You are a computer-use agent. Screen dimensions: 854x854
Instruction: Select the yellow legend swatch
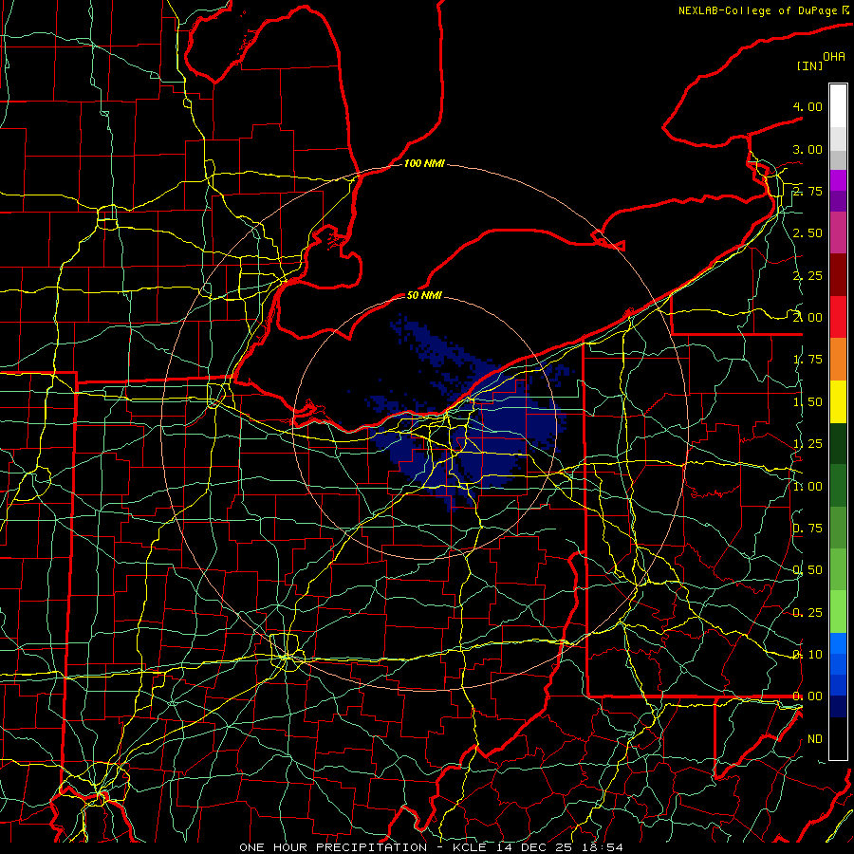(x=838, y=401)
